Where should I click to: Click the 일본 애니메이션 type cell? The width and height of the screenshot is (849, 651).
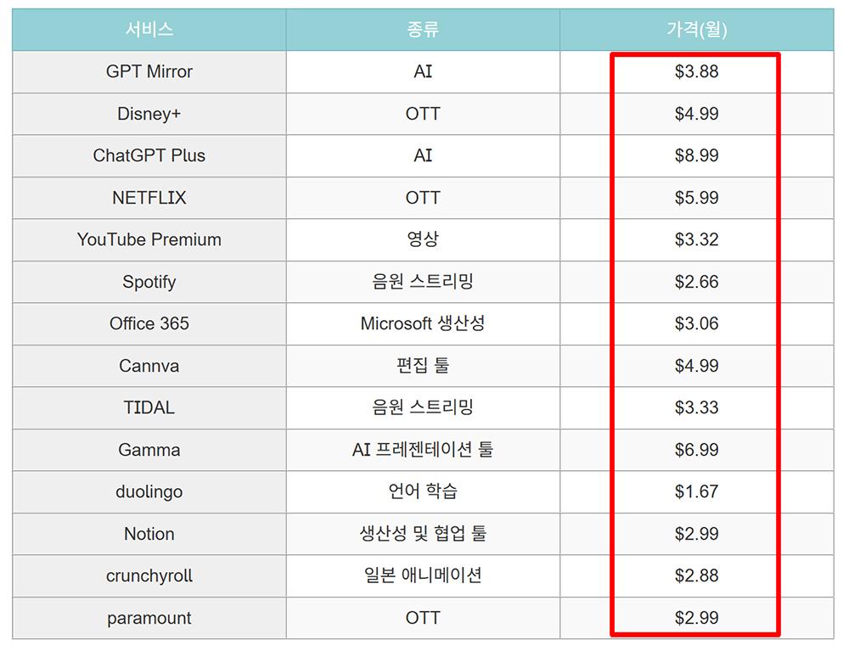pyautogui.click(x=423, y=575)
